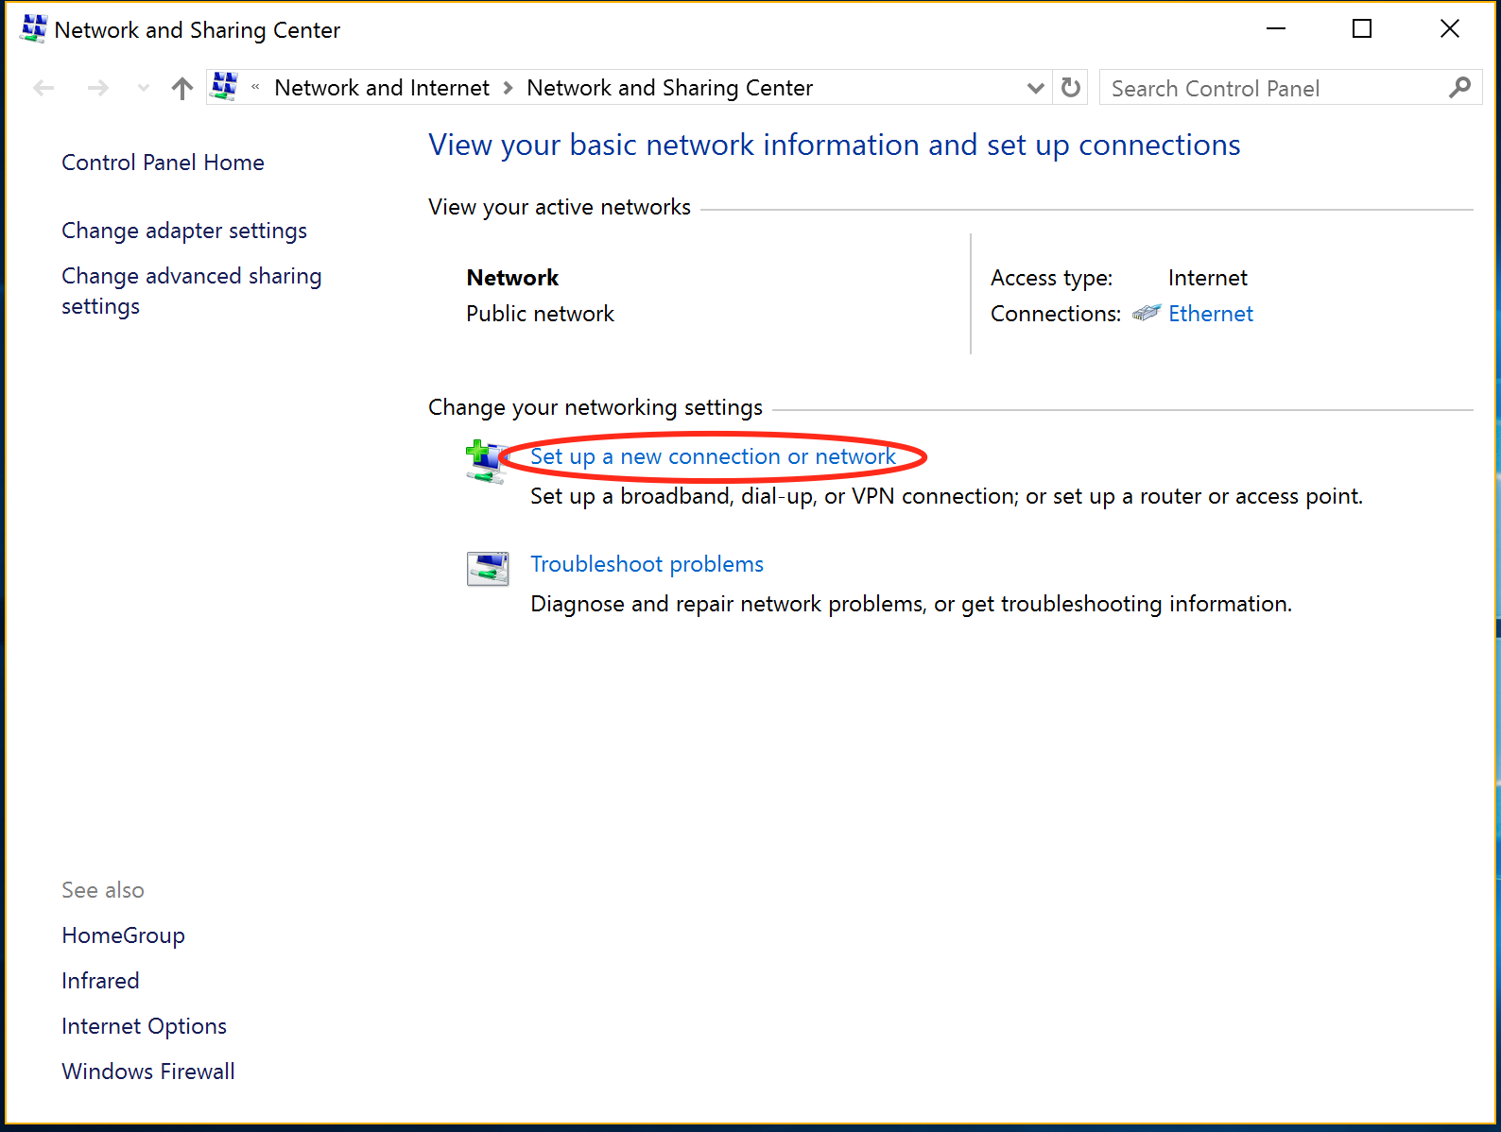Click the broadband, dial-up, or VPN description
1501x1132 pixels.
pos(946,496)
